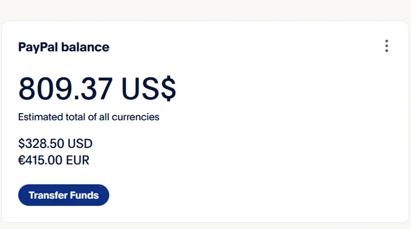411x229 pixels.
Task: Click the US$ currency label in total
Action: pyautogui.click(x=149, y=88)
